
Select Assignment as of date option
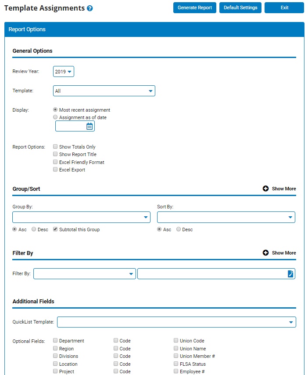55,117
